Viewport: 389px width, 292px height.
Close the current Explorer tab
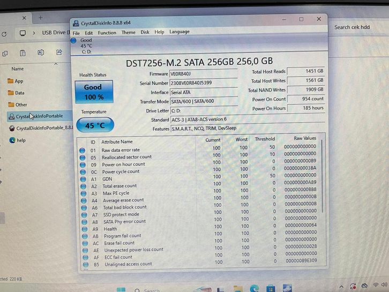coord(24,18)
